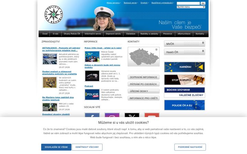This screenshot has height=154, width=247.
Task: Open Informační servis menu
Action: pyautogui.click(x=93, y=34)
